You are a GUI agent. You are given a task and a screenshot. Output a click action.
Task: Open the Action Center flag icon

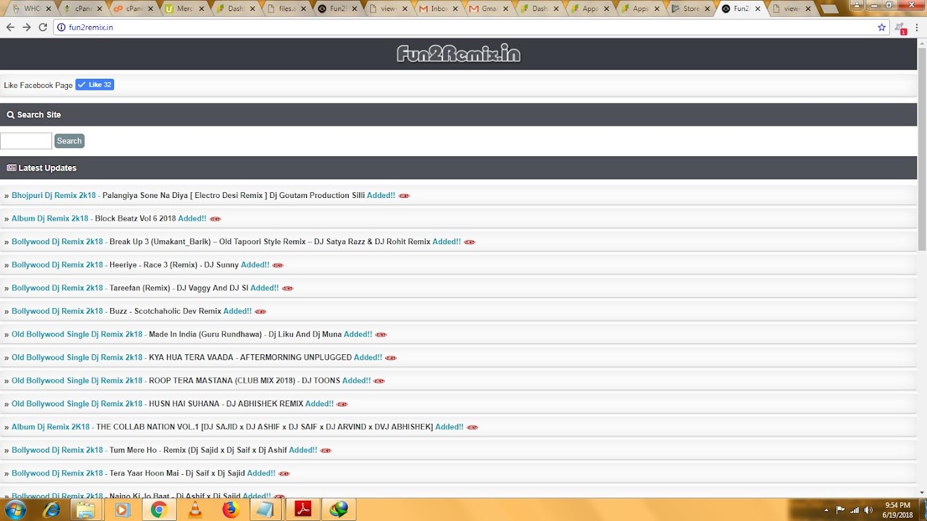tap(840, 510)
